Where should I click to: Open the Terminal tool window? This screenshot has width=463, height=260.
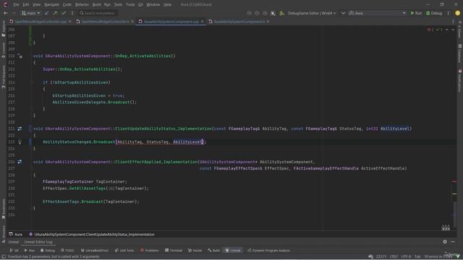(x=174, y=251)
